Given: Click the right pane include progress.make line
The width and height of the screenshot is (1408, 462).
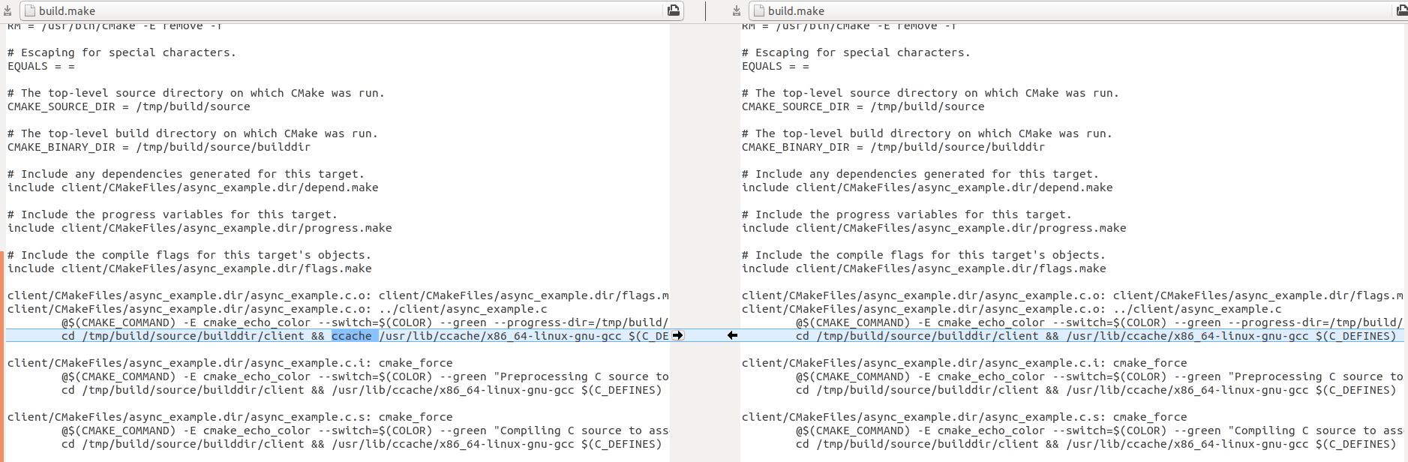Looking at the screenshot, I should click(933, 228).
